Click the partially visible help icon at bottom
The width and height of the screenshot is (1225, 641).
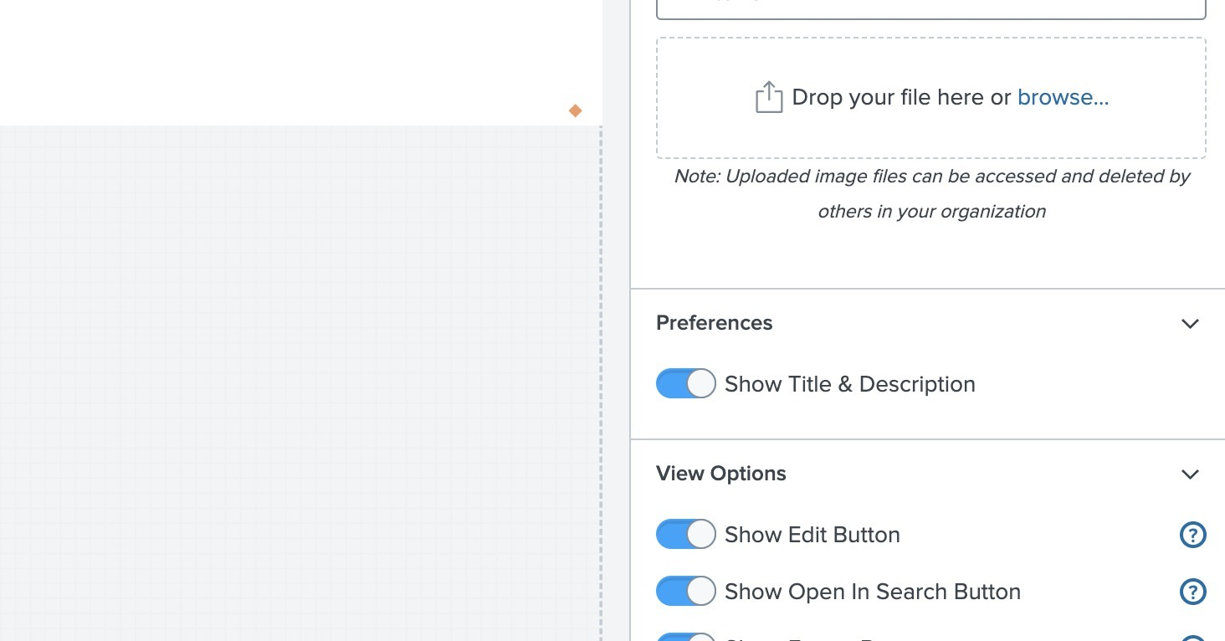1192,638
